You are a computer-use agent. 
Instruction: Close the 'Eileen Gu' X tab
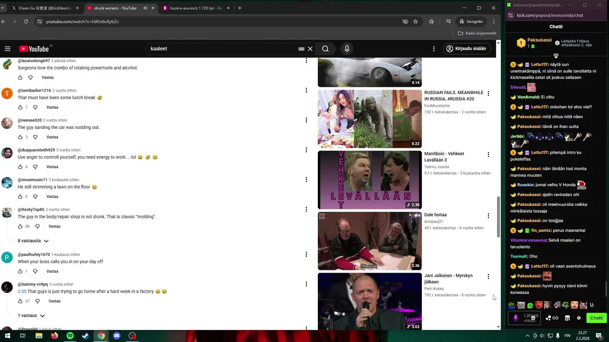pos(77,8)
